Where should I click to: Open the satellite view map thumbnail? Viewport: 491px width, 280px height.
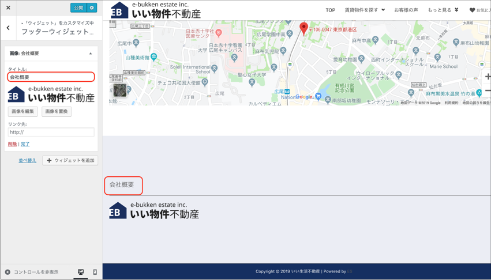[119, 90]
